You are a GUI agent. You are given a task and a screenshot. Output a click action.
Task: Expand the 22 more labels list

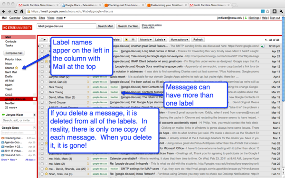(x=11, y=107)
